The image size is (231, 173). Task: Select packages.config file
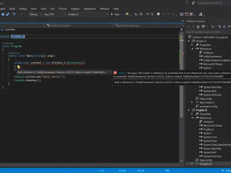[208, 106]
